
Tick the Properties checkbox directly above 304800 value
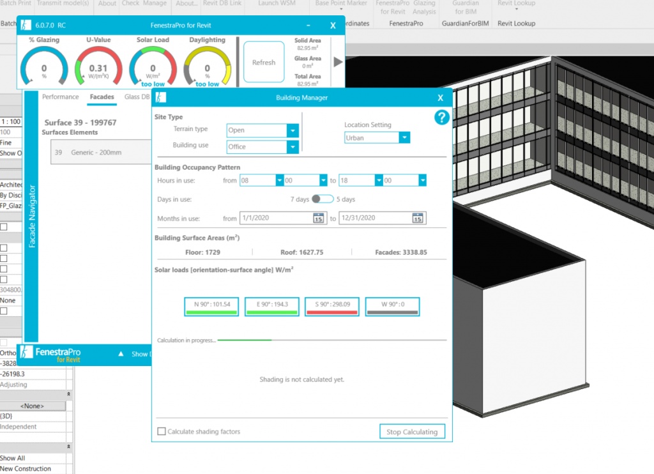point(4,279)
